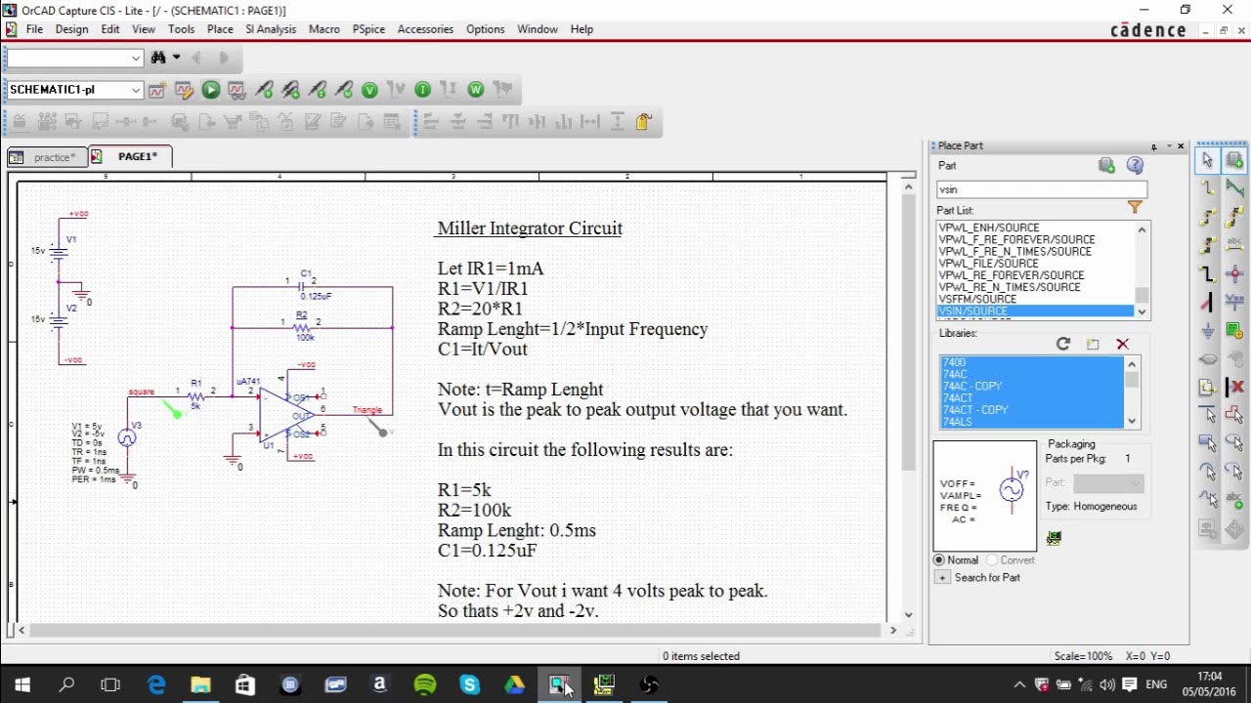
Task: Open the SCHEMATIC1-pl profile dropdown
Action: [136, 90]
